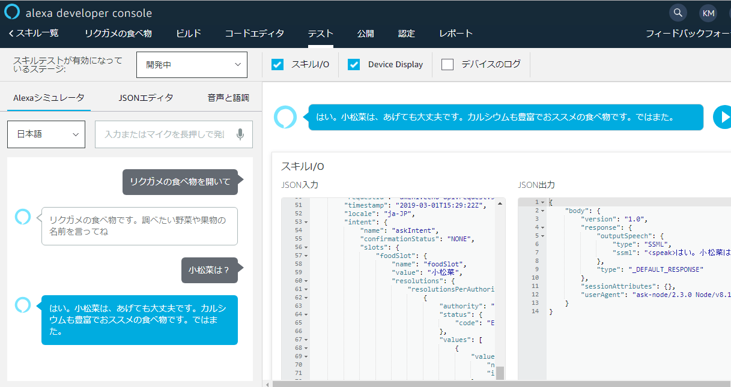731x387 pixels.
Task: Open the コードエディタ tab
Action: pyautogui.click(x=254, y=34)
